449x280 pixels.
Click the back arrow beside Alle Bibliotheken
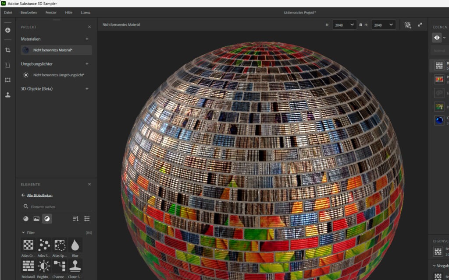tap(23, 195)
